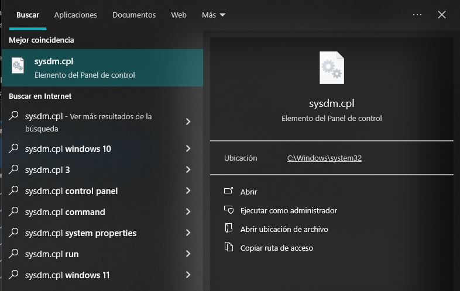Click Abrir ubicación de archivo
Viewport: 460px width, 291px height.
pyautogui.click(x=284, y=229)
